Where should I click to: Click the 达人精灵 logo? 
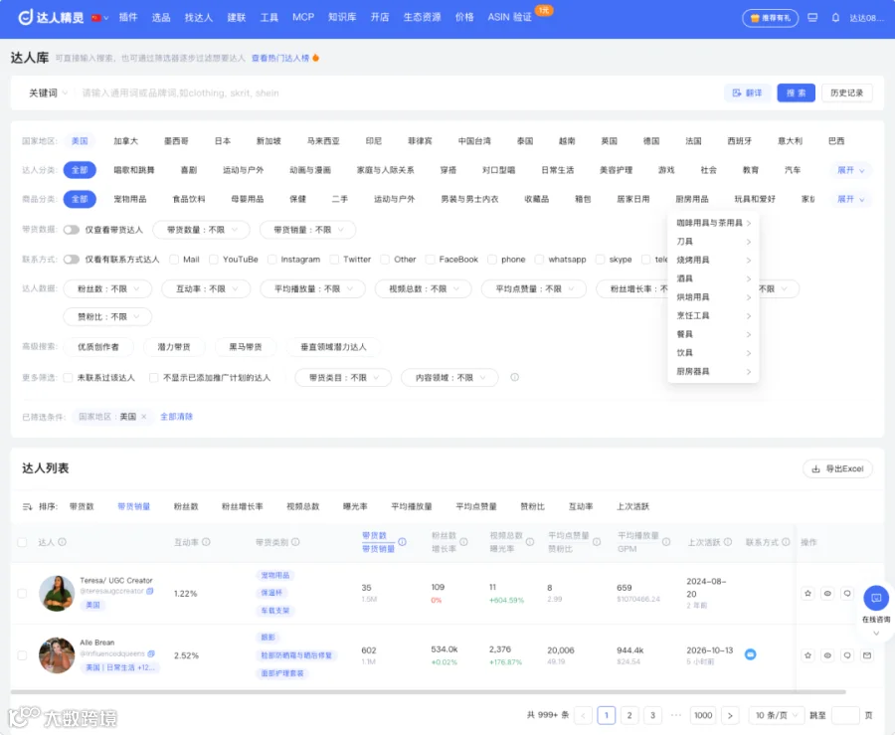pos(51,18)
